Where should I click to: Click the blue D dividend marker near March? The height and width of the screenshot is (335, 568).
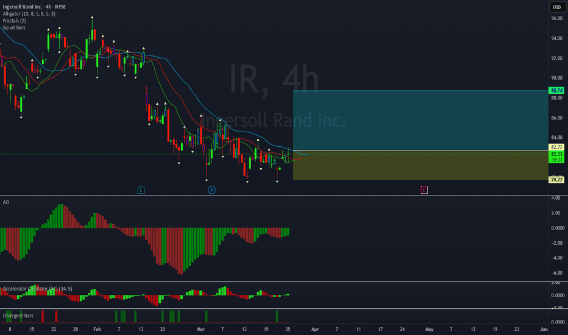tap(211, 190)
